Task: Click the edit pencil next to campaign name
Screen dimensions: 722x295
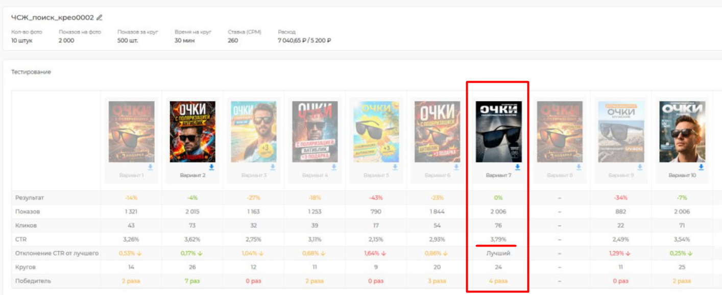Action: [100, 18]
